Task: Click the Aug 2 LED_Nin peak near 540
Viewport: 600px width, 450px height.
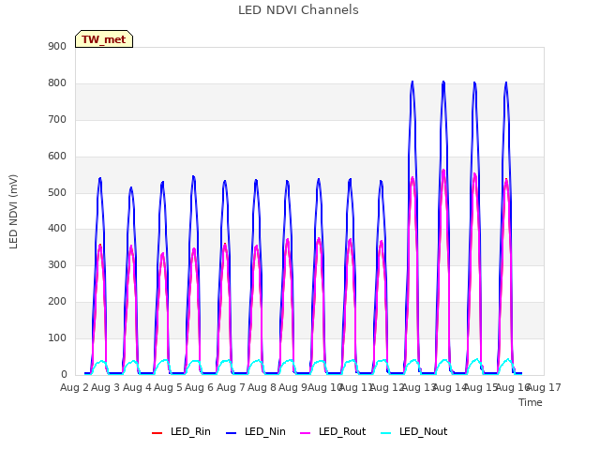Action: 100,179
